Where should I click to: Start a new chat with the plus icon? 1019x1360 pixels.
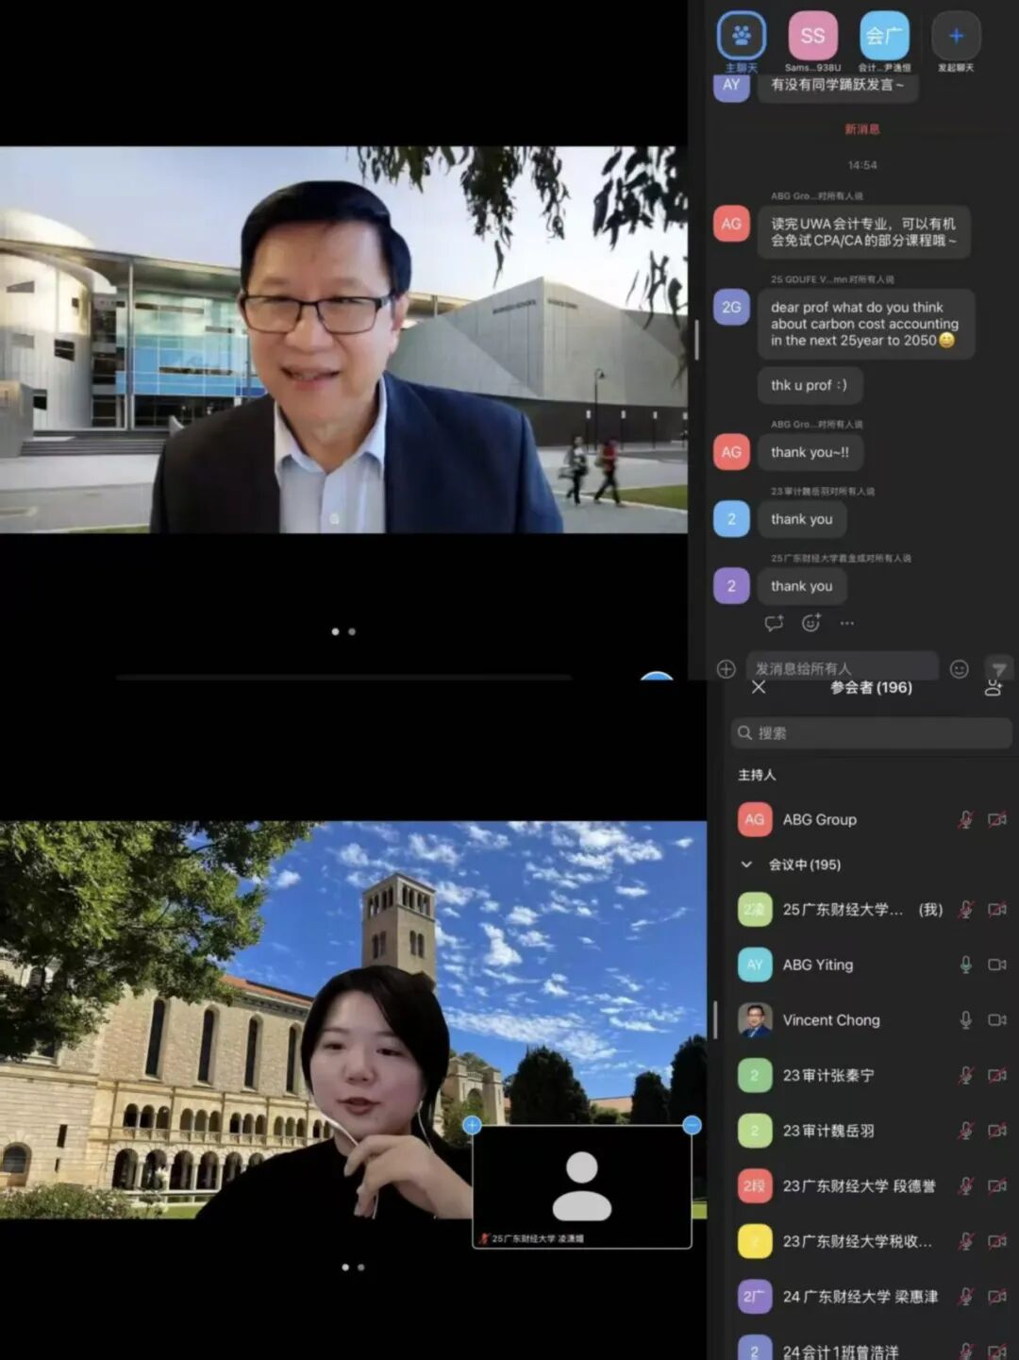(956, 37)
